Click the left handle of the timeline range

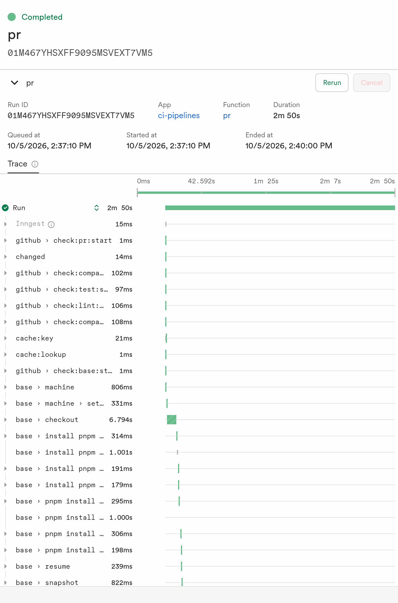click(137, 193)
